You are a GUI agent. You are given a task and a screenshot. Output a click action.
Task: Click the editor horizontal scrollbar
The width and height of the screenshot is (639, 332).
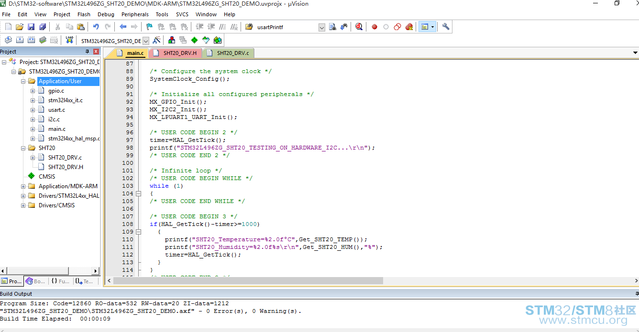249,281
